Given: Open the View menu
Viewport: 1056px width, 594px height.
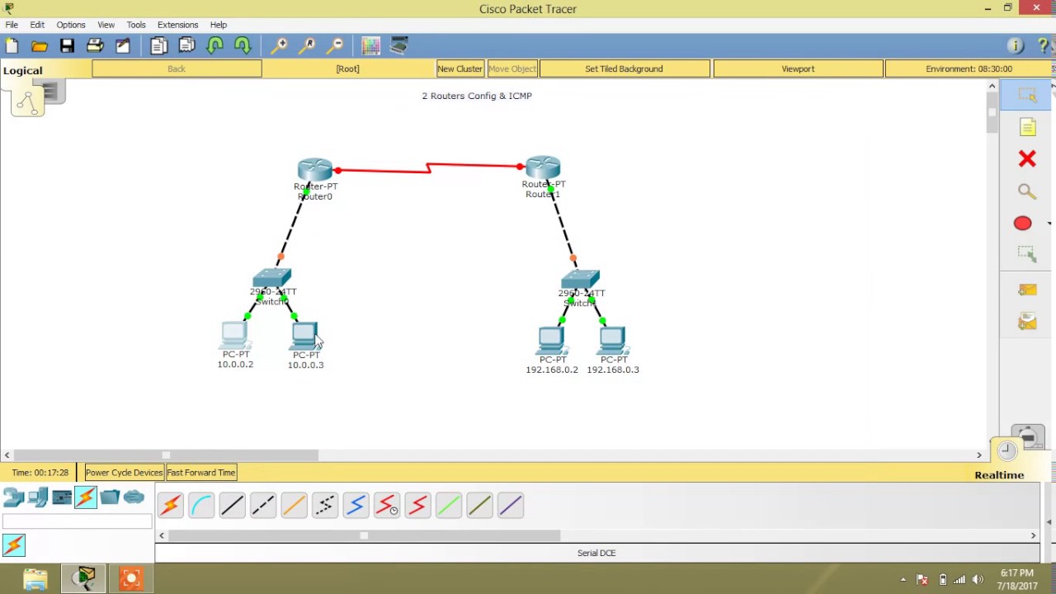Looking at the screenshot, I should 106,25.
